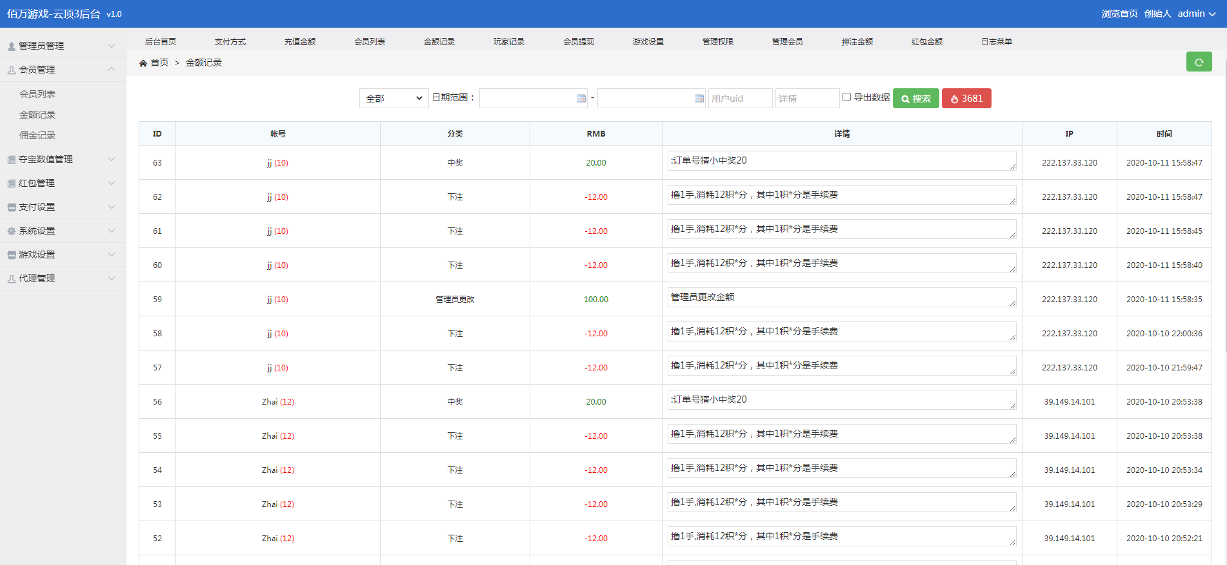Click the 游戏设置 sidebar icon

click(x=12, y=255)
